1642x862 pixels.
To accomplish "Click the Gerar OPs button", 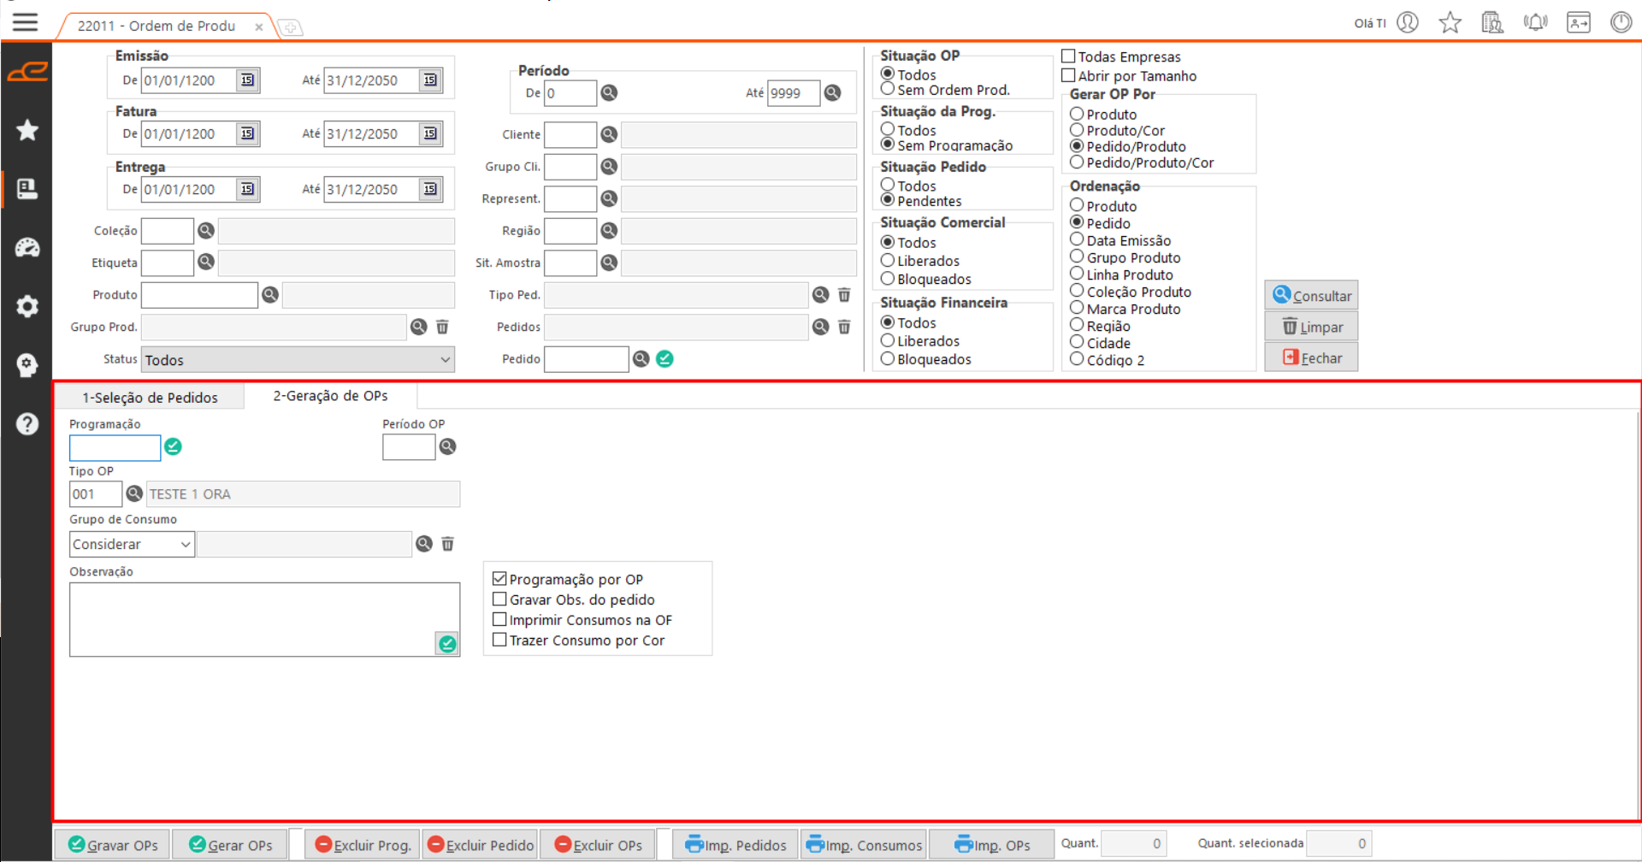I will point(230,845).
